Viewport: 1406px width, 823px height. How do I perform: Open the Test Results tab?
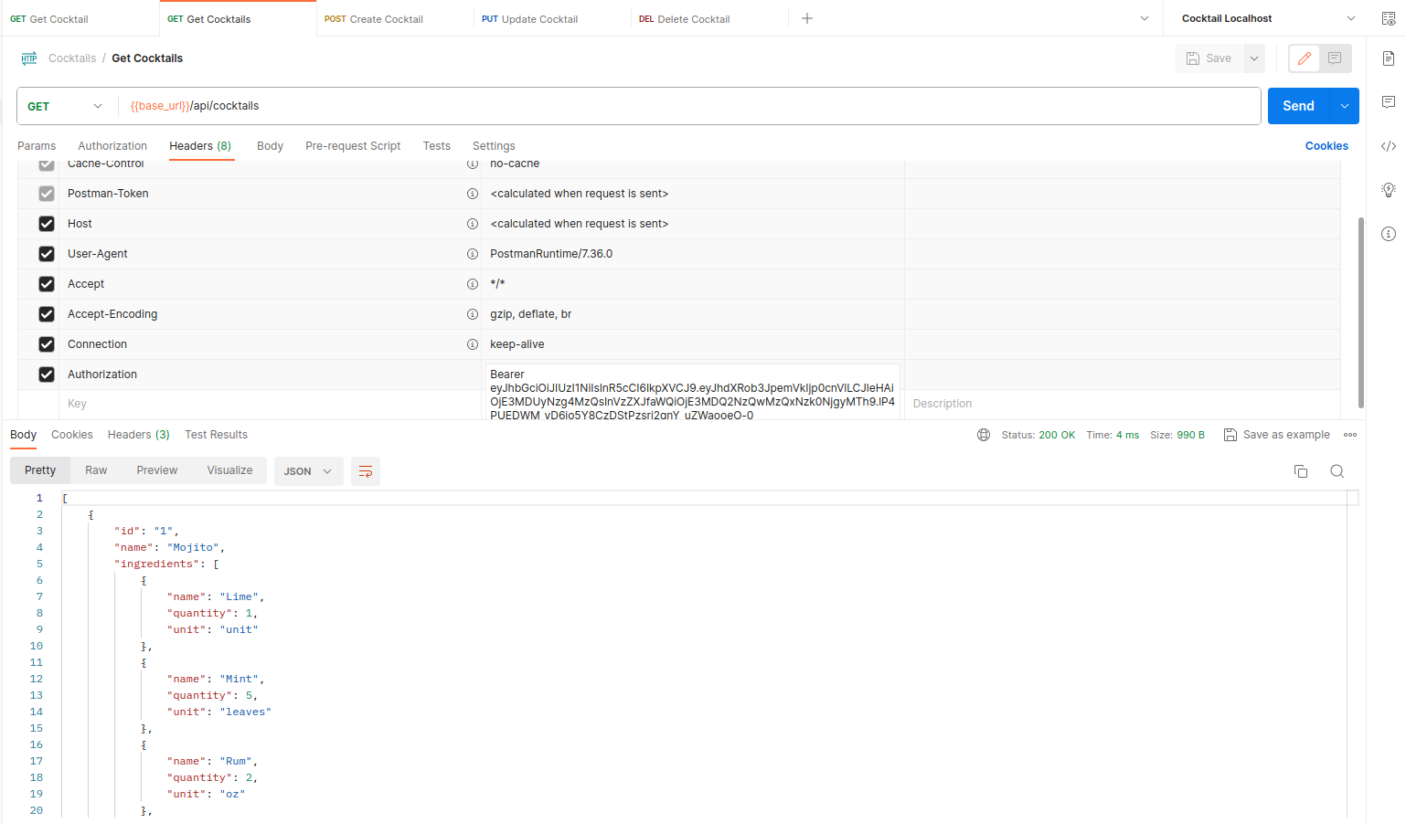pos(216,435)
